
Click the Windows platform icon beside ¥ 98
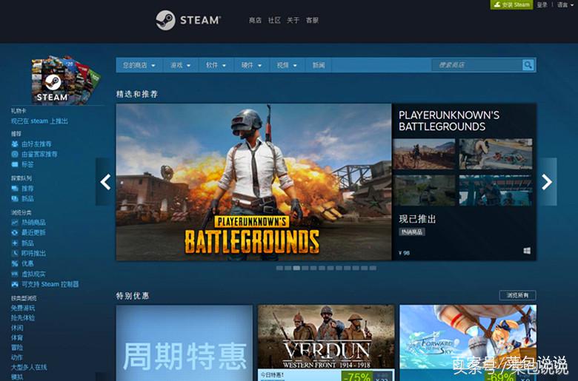[x=527, y=251]
